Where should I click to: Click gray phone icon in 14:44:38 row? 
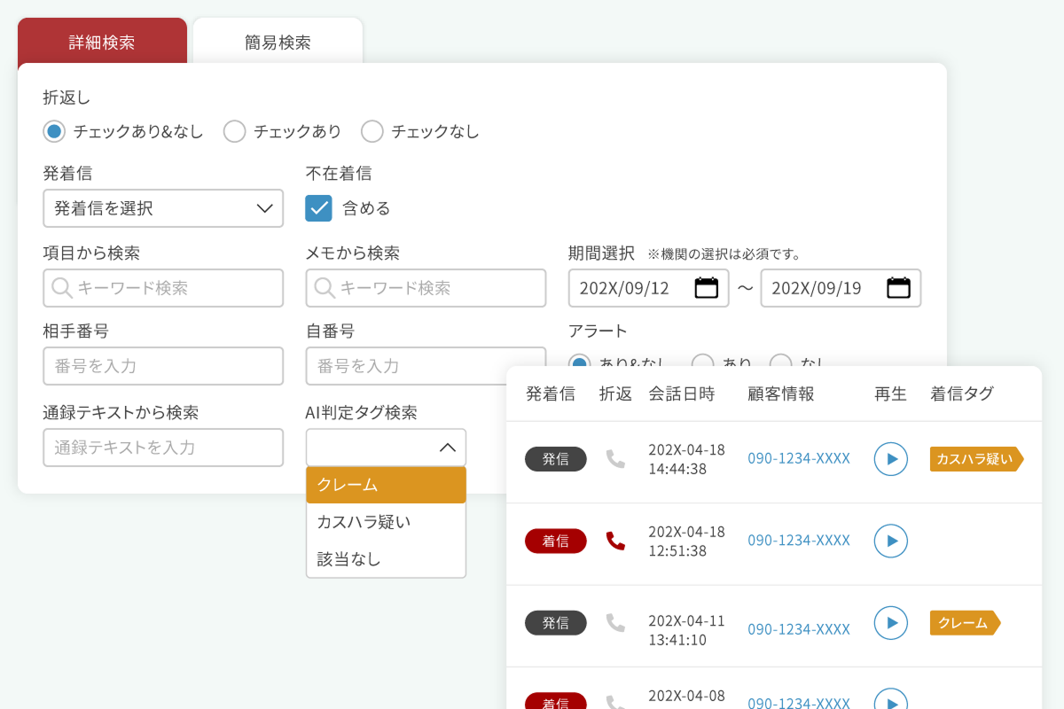(x=615, y=459)
